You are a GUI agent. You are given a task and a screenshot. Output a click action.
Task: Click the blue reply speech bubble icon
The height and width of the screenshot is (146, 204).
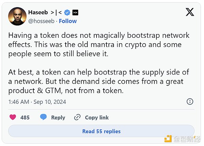43,117
